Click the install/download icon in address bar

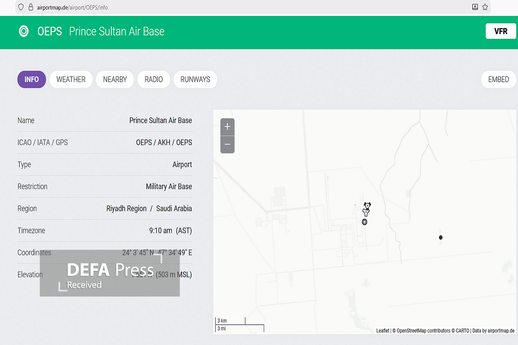475,7
